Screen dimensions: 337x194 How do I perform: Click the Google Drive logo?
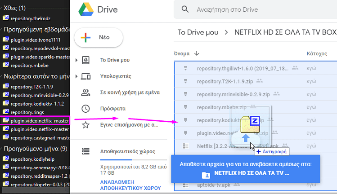click(86, 9)
